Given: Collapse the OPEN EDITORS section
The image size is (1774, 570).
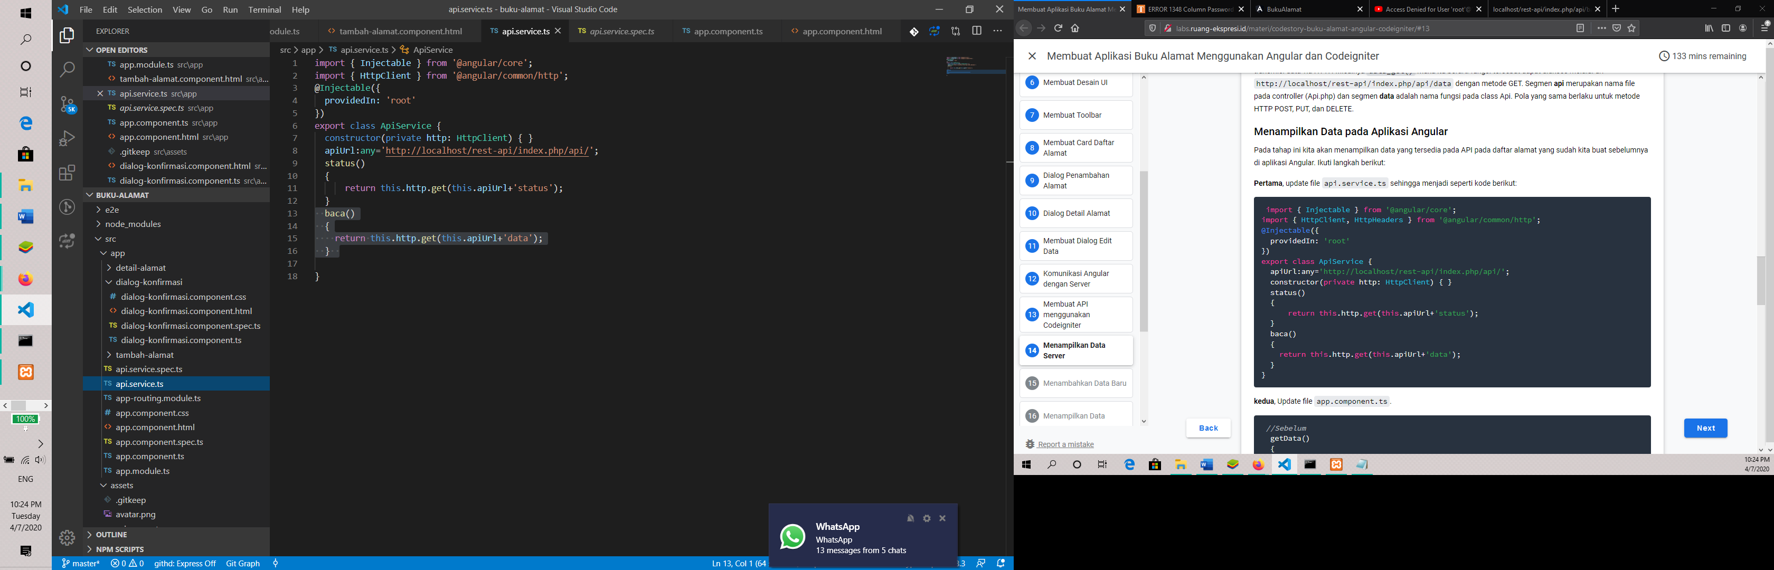Looking at the screenshot, I should click(x=176, y=50).
